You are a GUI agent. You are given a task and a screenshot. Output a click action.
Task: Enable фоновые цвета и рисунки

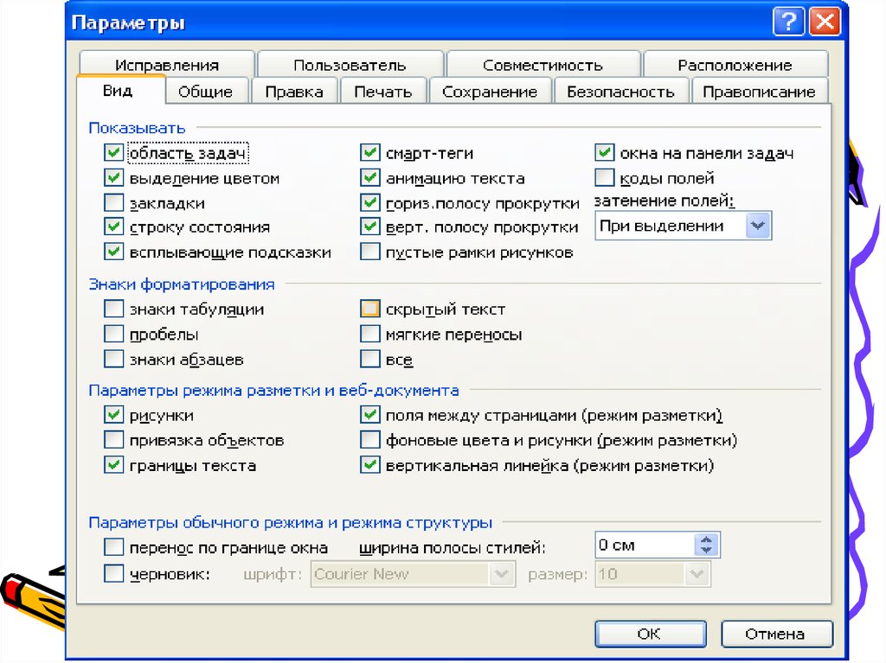click(x=370, y=440)
